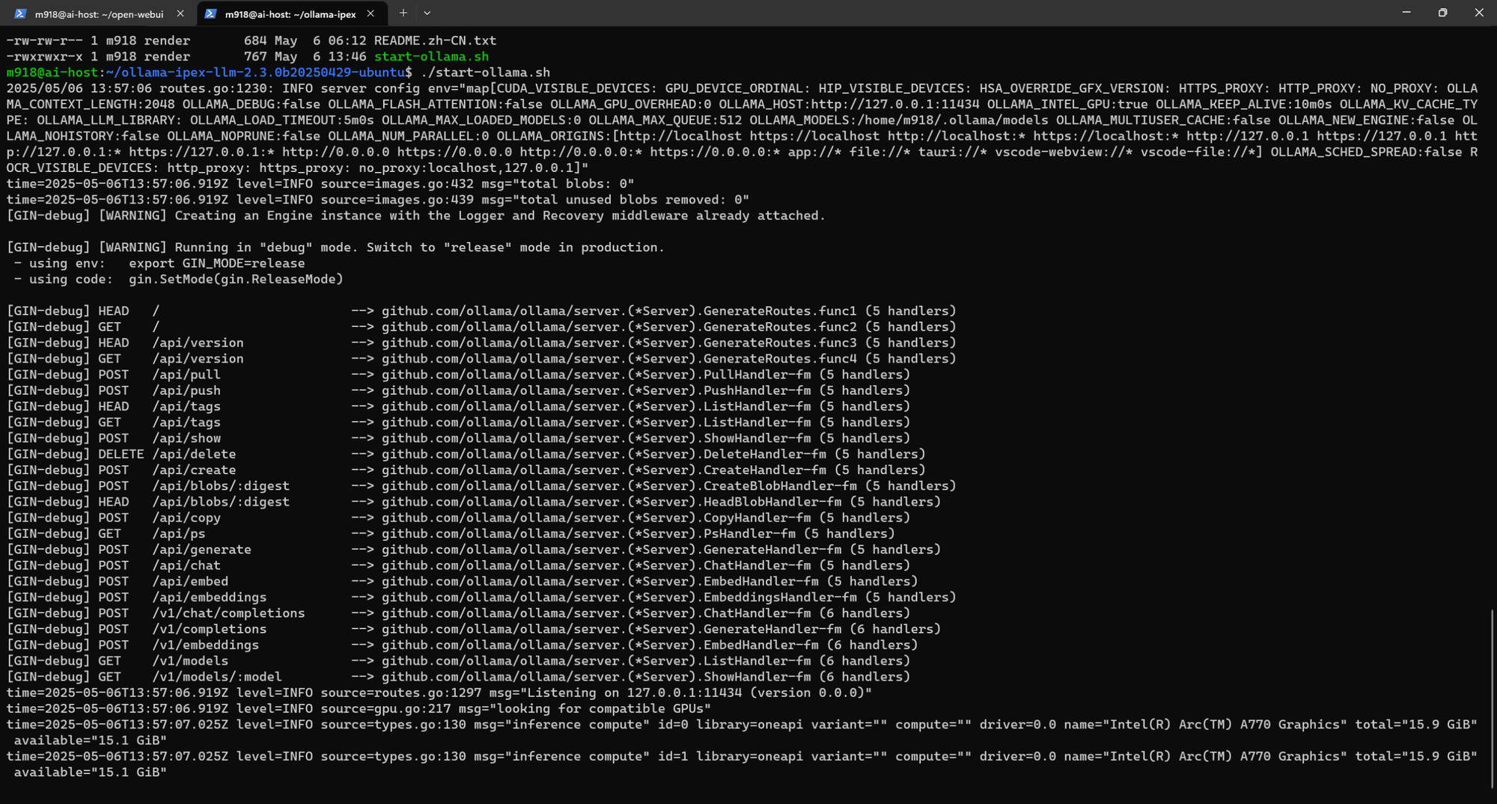Image resolution: width=1497 pixels, height=804 pixels.
Task: Click the inference compute id=0 log line
Action: [x=742, y=732]
